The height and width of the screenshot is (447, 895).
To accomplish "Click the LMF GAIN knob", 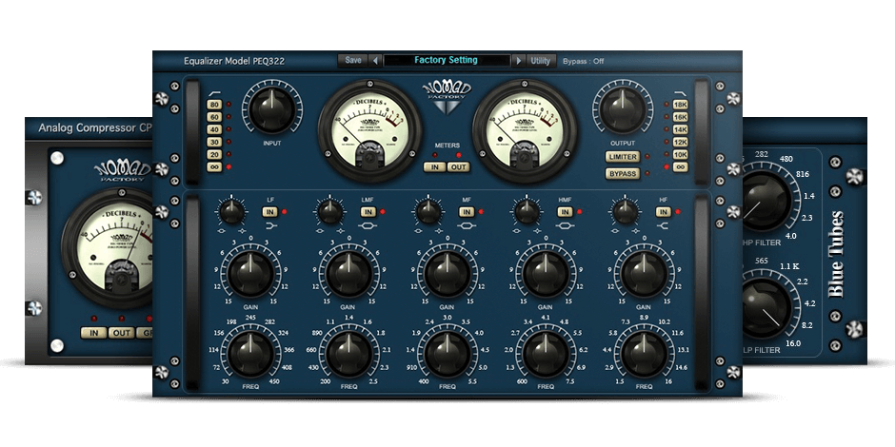I will (x=348, y=275).
